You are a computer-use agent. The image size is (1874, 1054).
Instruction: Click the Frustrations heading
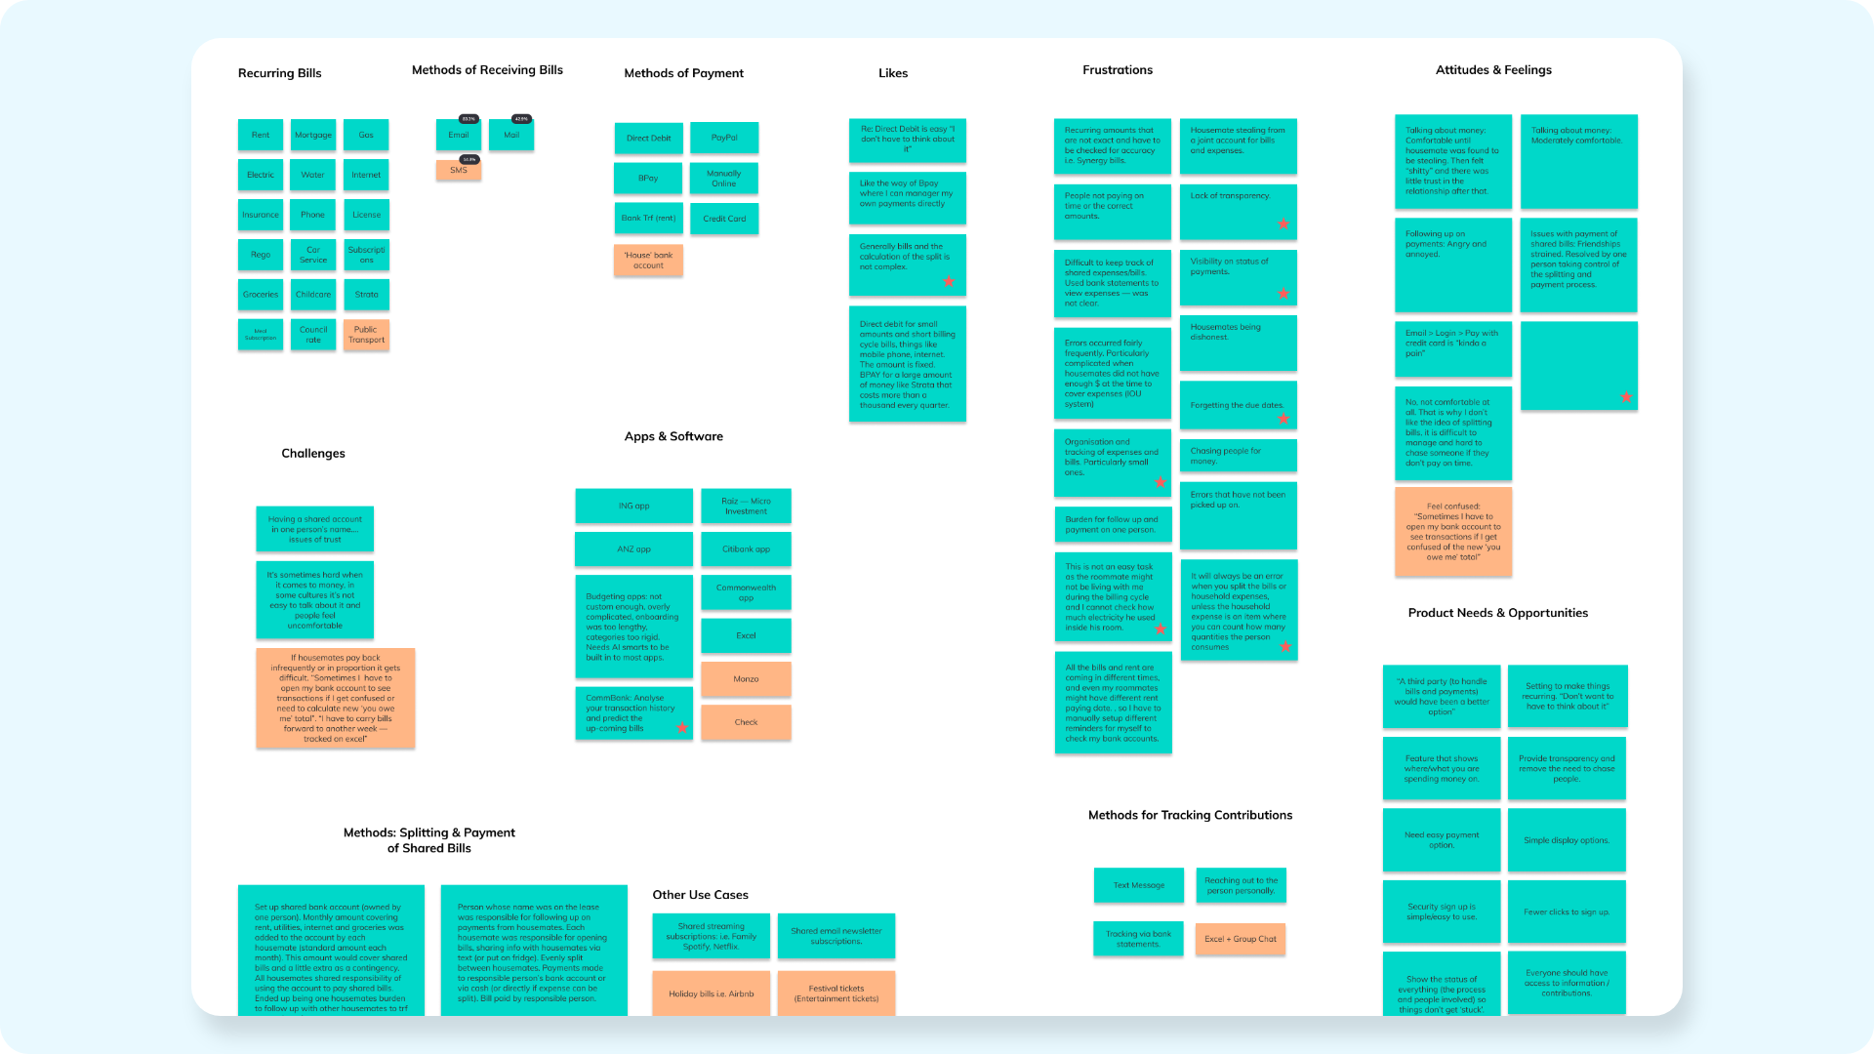[1117, 70]
